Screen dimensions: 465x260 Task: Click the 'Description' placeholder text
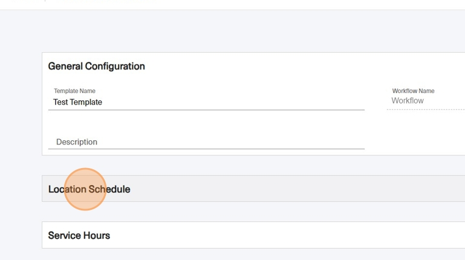(77, 142)
